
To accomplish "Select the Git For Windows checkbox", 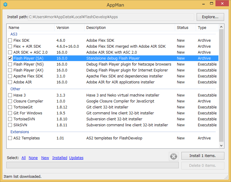I will 10,113.
